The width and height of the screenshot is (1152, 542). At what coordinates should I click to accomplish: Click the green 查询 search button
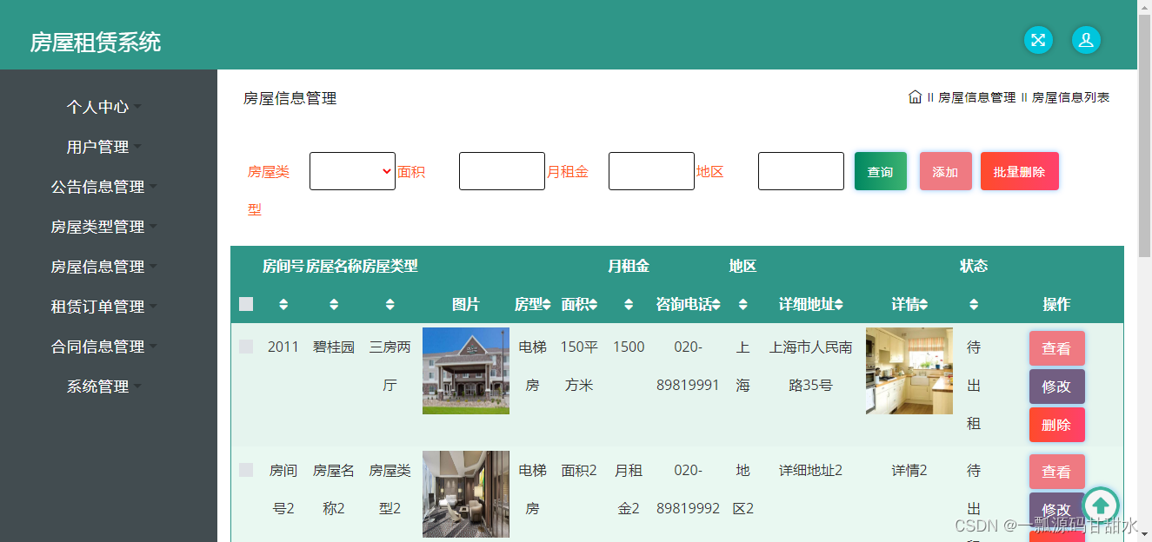pos(880,171)
